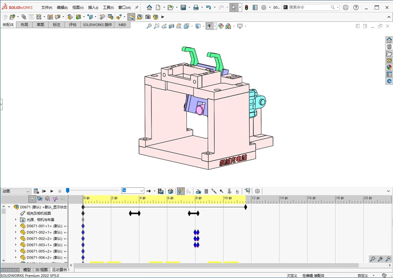Toggle the Hide/Show Items eye icon

(210, 26)
